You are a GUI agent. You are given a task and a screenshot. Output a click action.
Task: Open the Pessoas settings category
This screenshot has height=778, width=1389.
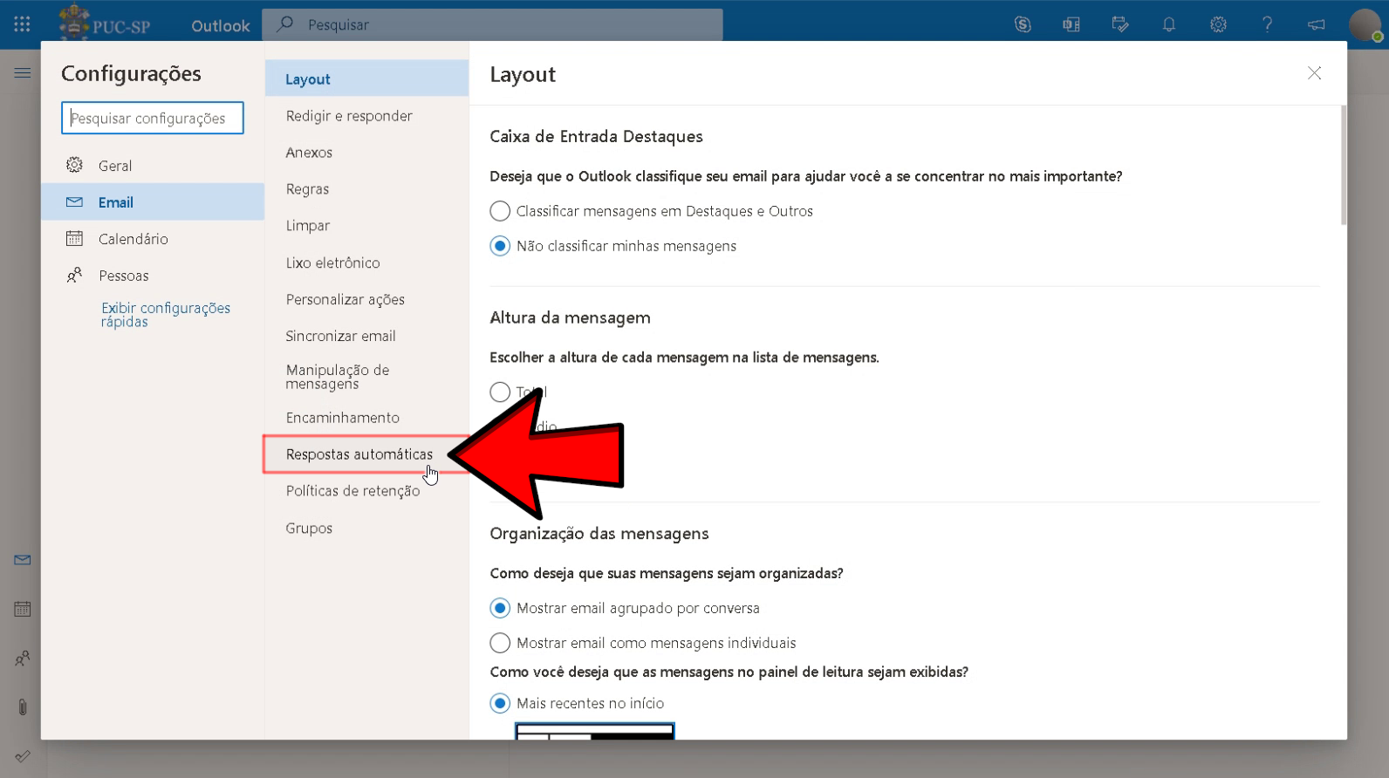(x=153, y=276)
